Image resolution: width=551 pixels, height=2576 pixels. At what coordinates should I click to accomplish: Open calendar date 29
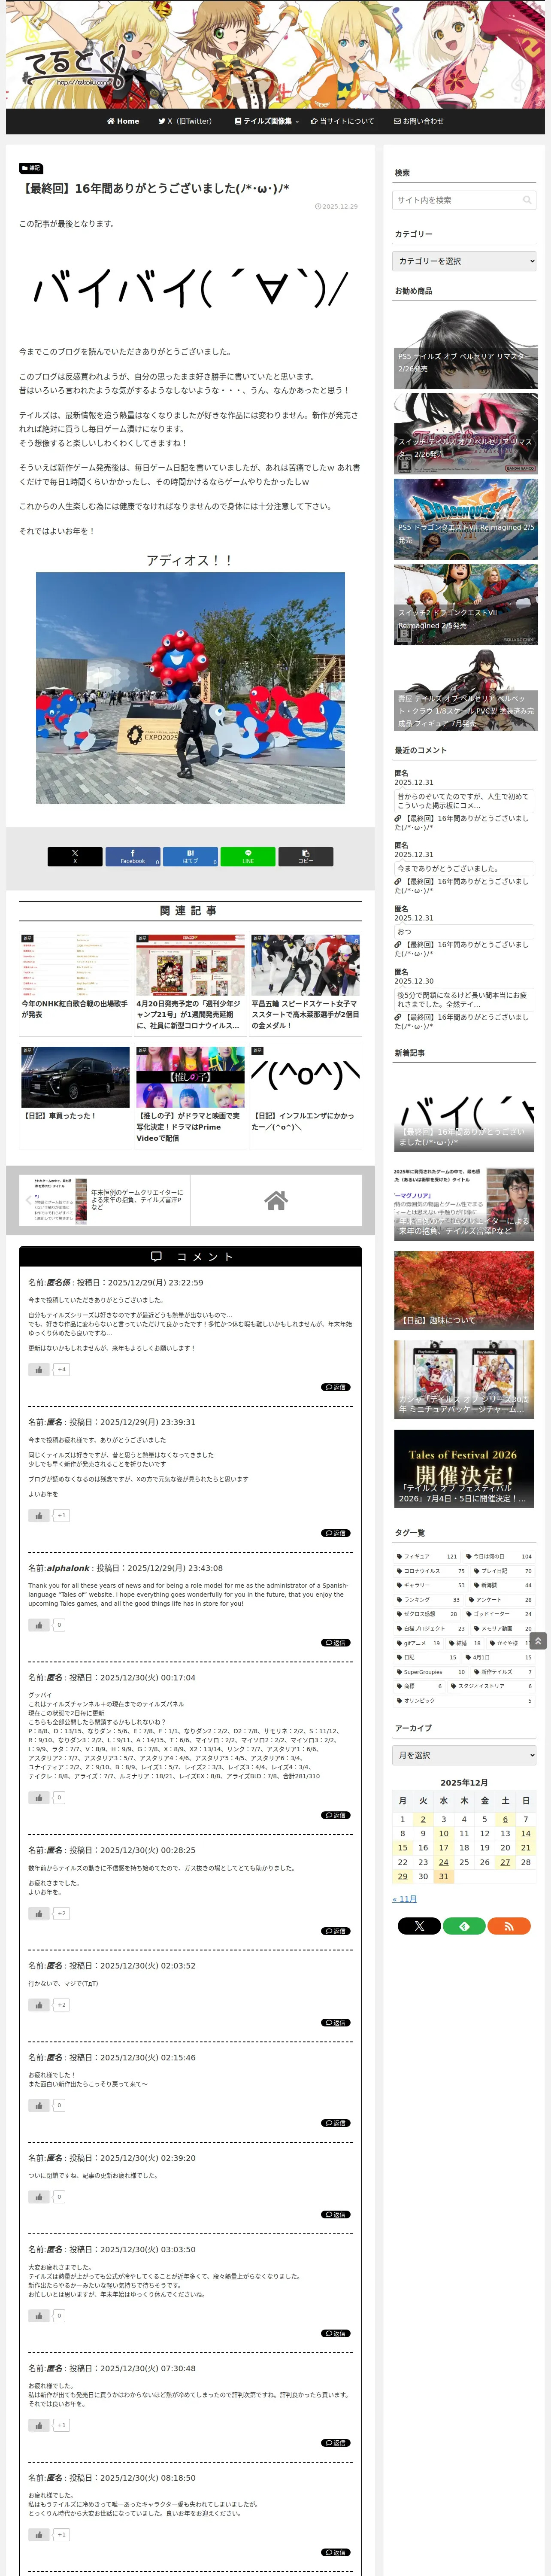pos(402,1876)
